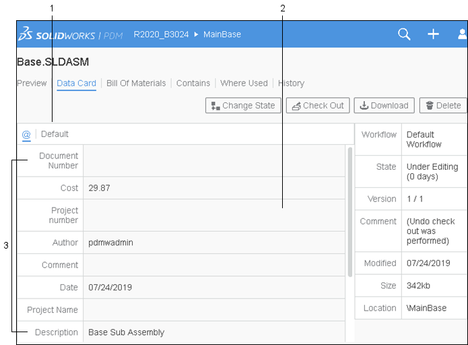468x345 pixels.
Task: Click the SOLIDWORKS PDM logo
Action: click(71, 34)
